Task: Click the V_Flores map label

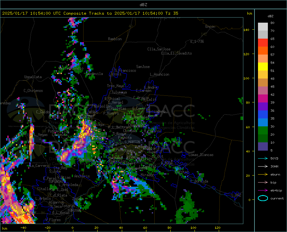Action: 53,220
